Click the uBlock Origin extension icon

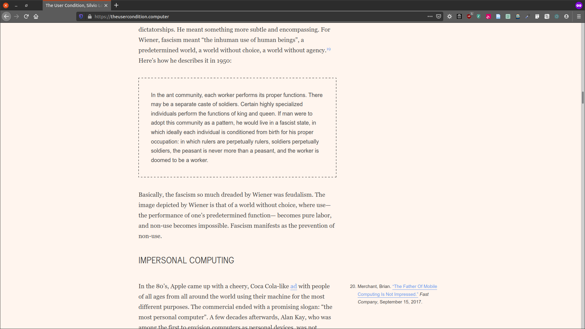469,16
